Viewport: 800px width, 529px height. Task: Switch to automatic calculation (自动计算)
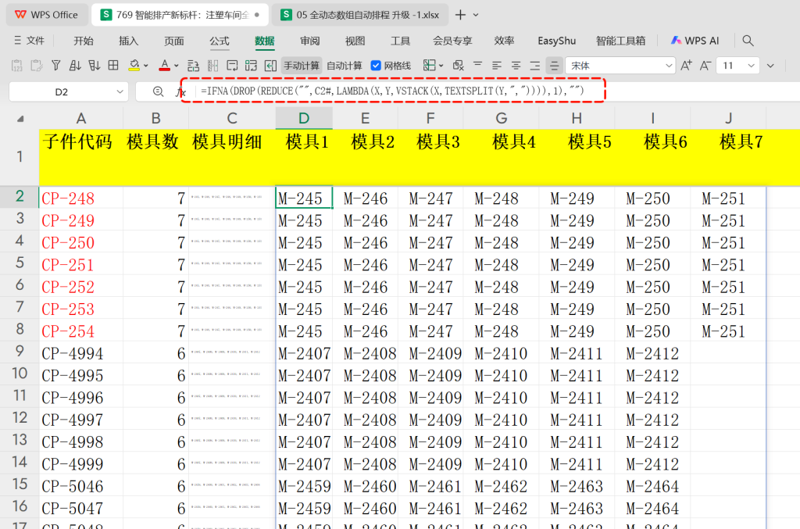[x=344, y=66]
